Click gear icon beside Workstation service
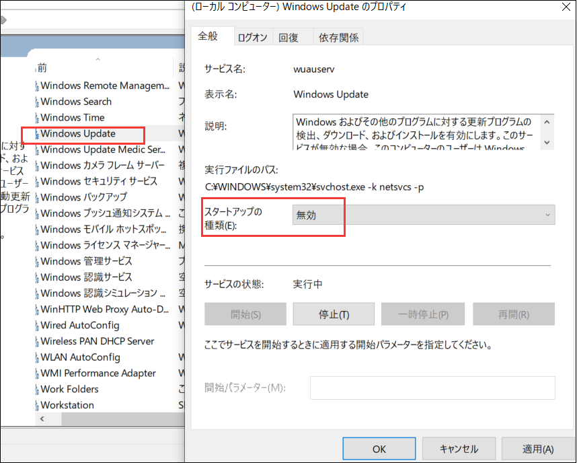This screenshot has width=577, height=463. 37,405
